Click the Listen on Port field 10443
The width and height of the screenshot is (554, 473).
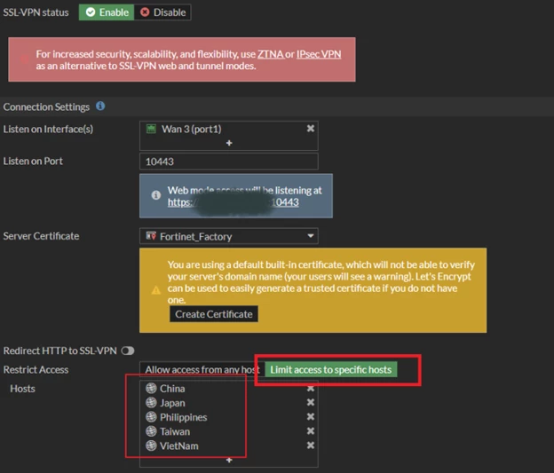click(x=228, y=162)
